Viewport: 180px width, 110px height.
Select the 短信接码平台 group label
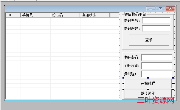[x=135, y=14]
